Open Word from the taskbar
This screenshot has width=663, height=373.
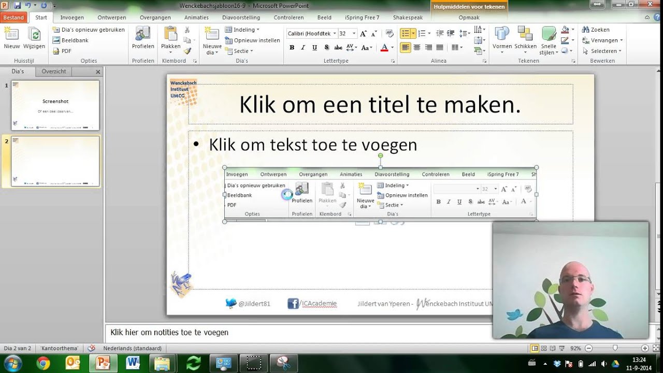pos(133,363)
